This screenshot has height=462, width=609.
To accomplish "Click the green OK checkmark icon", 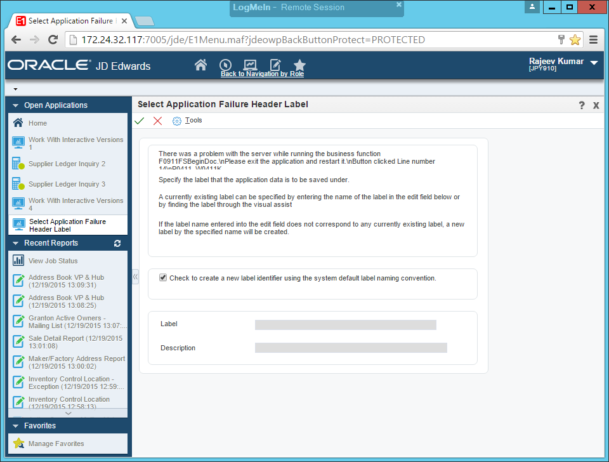I will click(139, 120).
